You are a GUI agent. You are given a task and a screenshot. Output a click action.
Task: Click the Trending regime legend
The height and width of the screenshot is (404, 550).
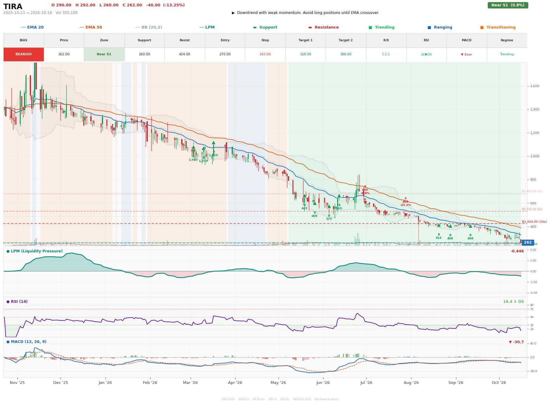click(382, 27)
